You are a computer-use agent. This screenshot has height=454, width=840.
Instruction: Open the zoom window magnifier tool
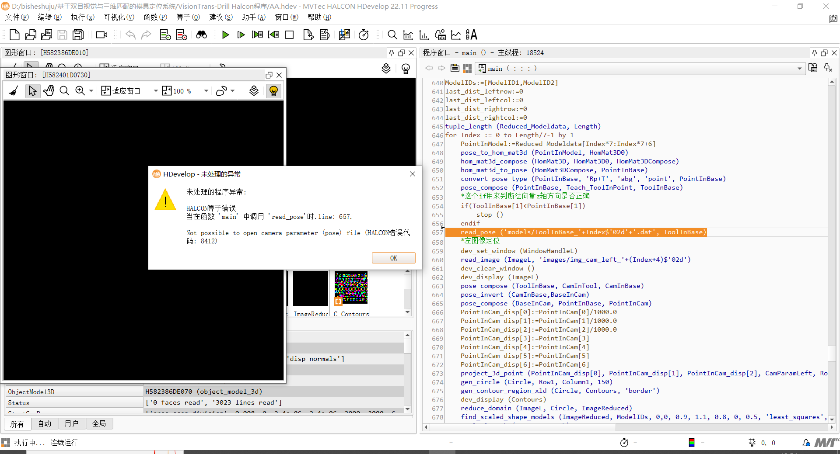(x=392, y=35)
